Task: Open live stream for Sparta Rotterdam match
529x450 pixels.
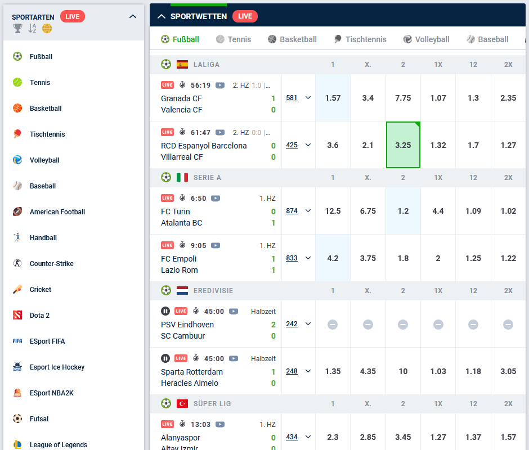Action: [x=234, y=358]
